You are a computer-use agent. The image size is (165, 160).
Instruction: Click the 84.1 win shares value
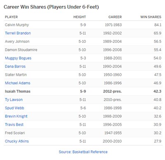[x=158, y=25]
